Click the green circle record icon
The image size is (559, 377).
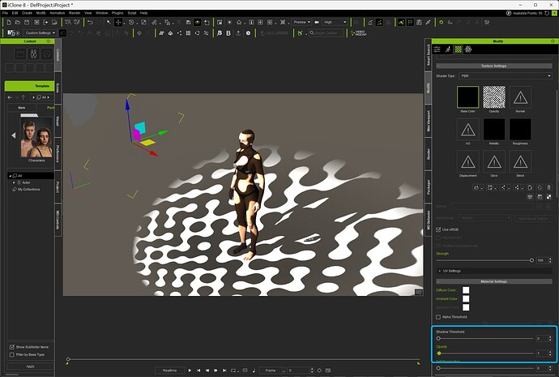pos(442,22)
